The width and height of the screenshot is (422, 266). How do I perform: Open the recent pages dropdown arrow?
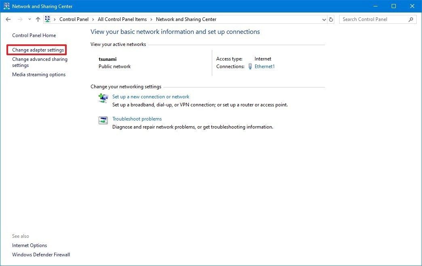click(29, 19)
